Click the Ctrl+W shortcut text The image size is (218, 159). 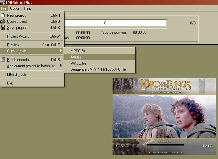point(55,36)
